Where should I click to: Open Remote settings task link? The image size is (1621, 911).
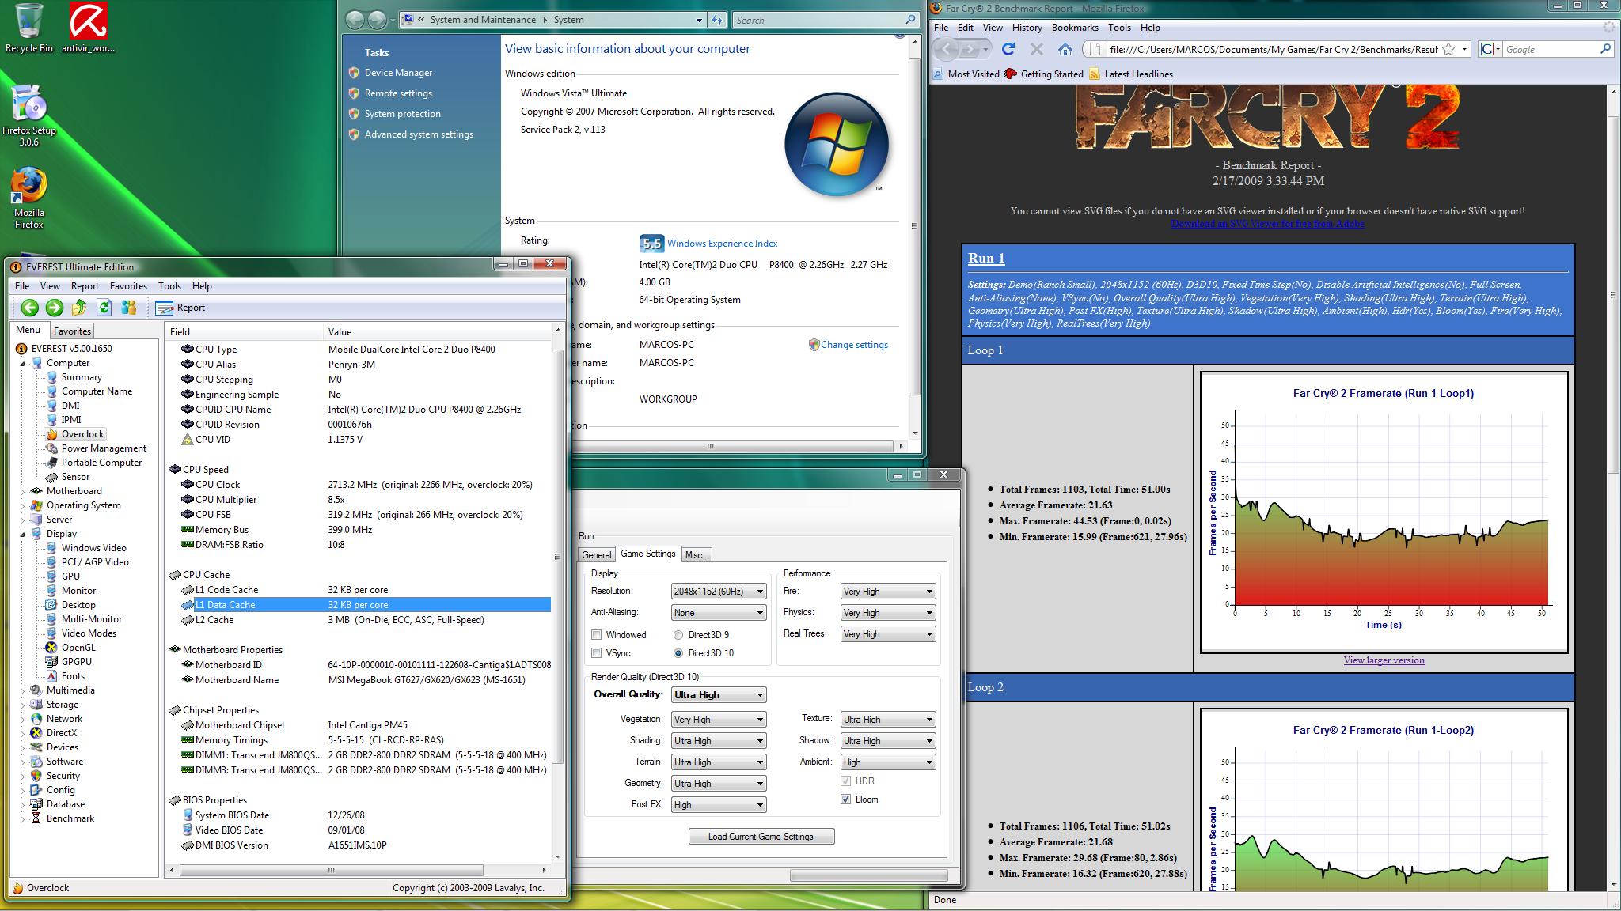click(398, 93)
